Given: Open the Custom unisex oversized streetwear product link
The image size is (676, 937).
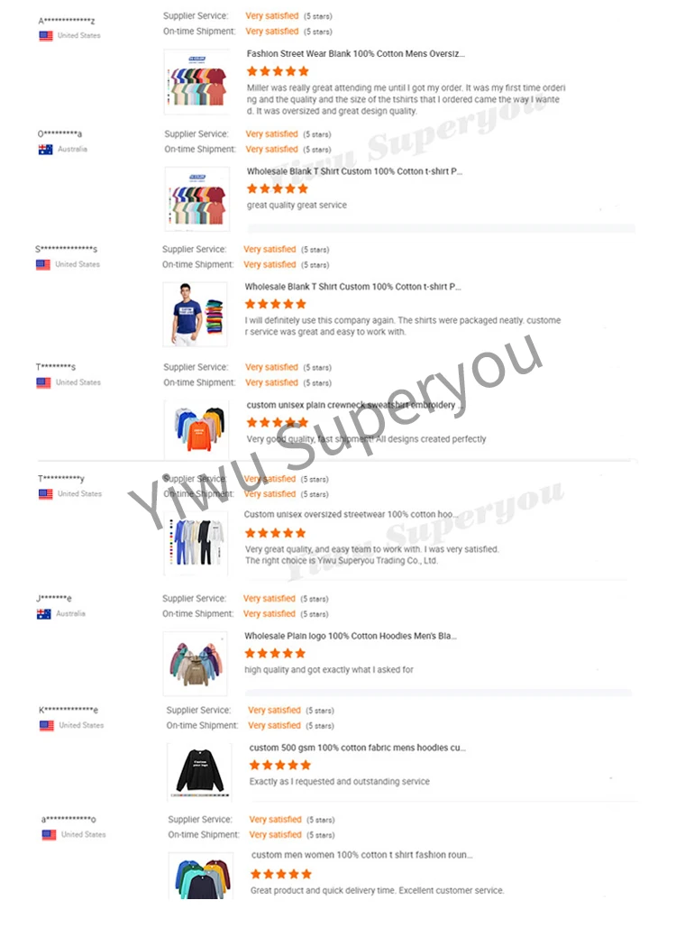Looking at the screenshot, I should 352,515.
